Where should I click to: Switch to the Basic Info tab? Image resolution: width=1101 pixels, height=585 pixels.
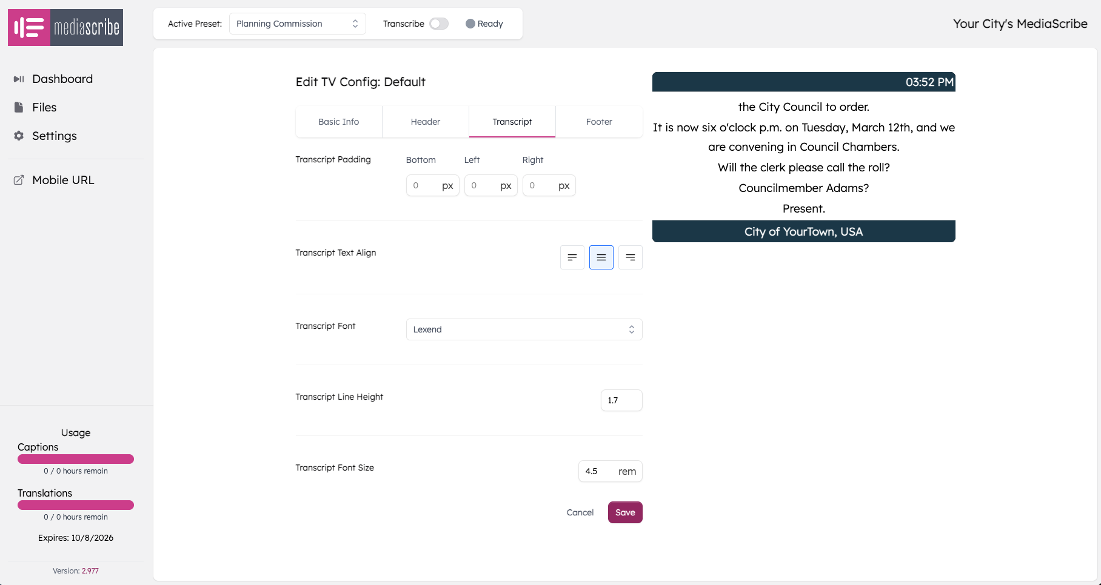(x=338, y=121)
